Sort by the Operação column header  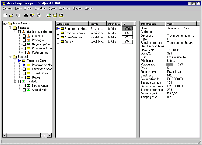(72, 24)
